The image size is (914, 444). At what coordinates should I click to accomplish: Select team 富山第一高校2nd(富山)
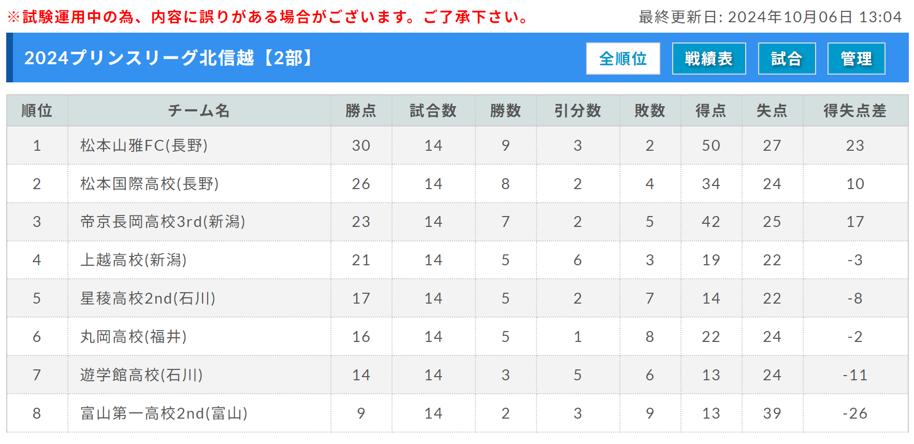tap(164, 413)
